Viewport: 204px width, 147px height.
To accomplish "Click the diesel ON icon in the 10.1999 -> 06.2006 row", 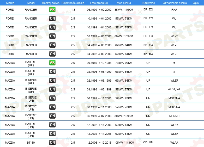I will pos(52,36).
